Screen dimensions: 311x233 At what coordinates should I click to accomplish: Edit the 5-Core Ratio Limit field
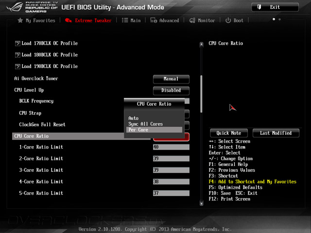point(171,193)
